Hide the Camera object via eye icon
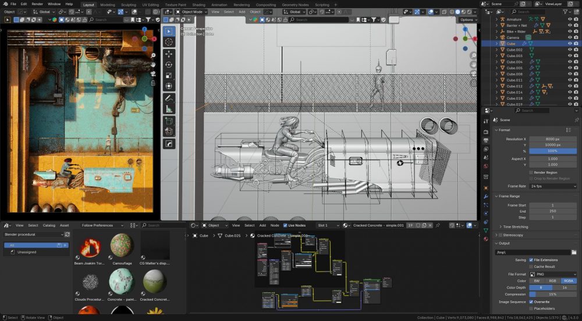582x321 pixels. 570,37
